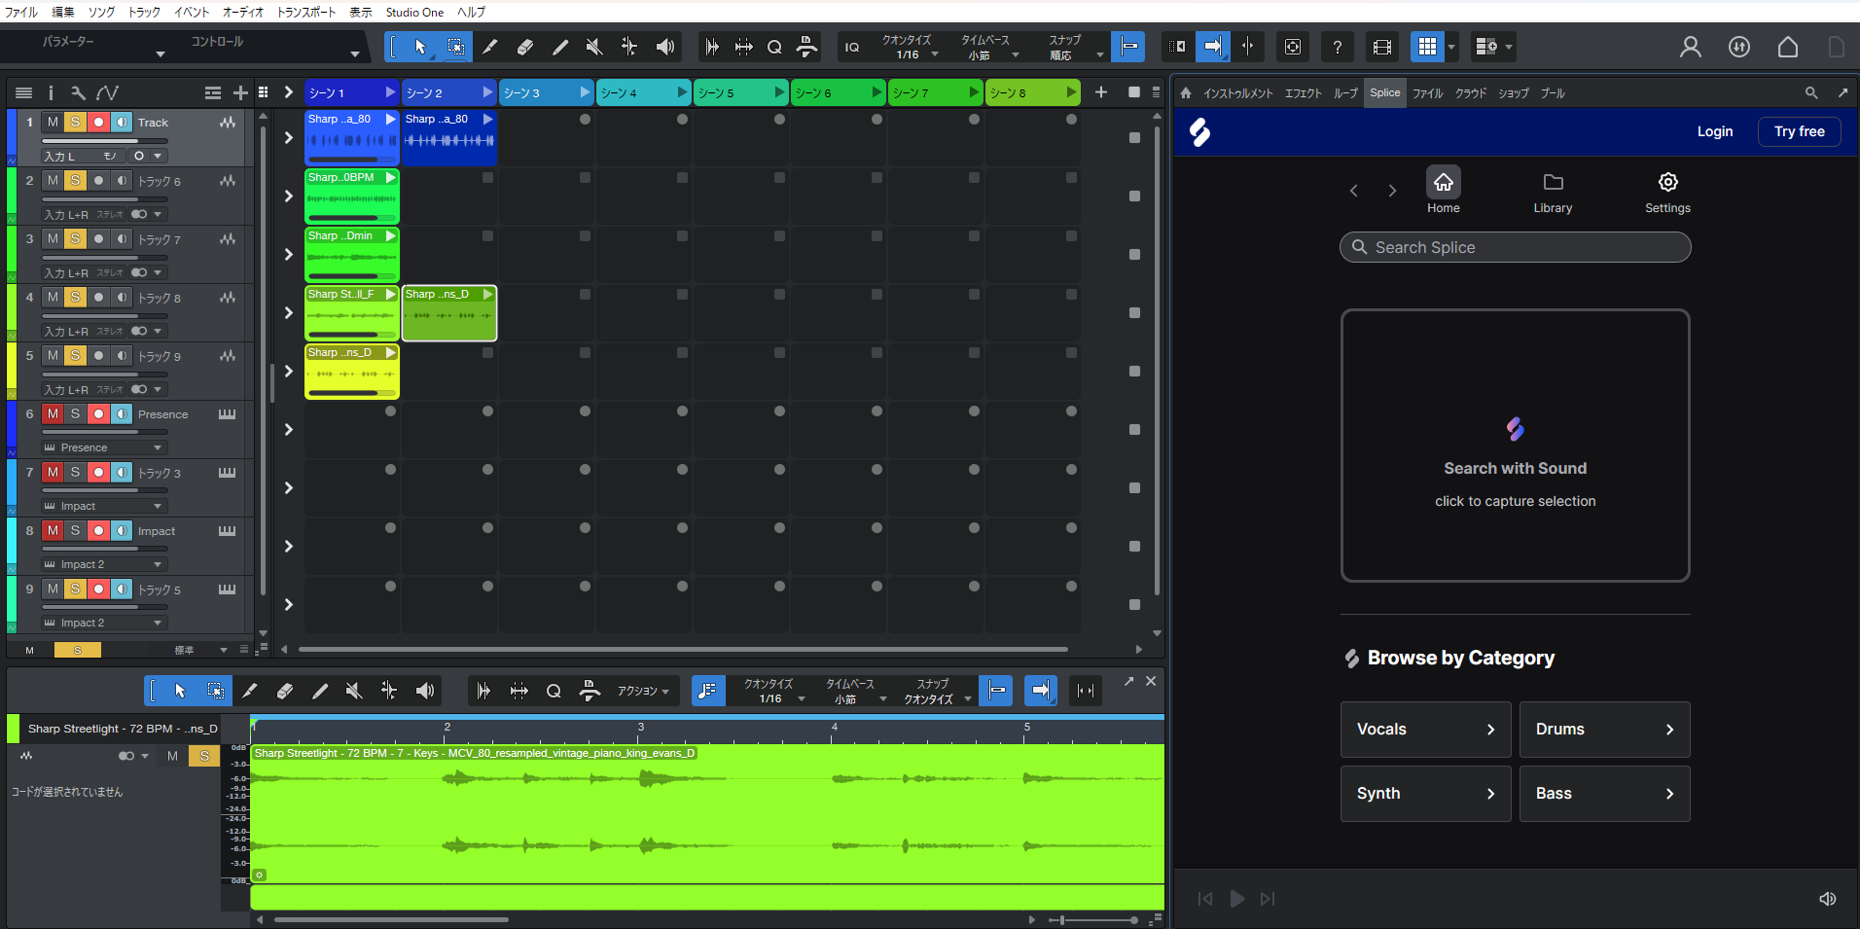The width and height of the screenshot is (1860, 929).
Task: Disable Solo on トラック 6
Action: [75, 180]
